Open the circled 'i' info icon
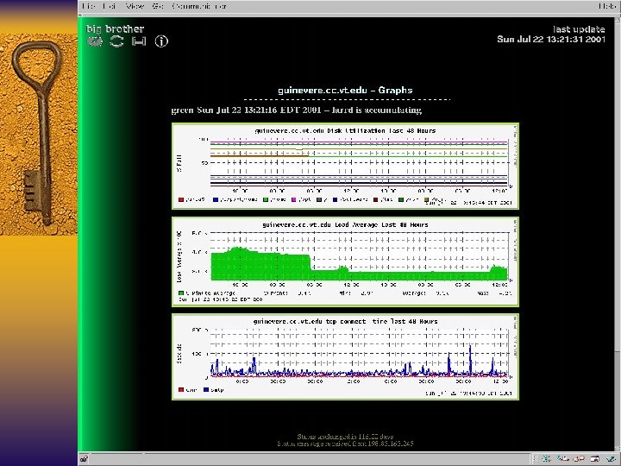This screenshot has width=621, height=466. 161,41
